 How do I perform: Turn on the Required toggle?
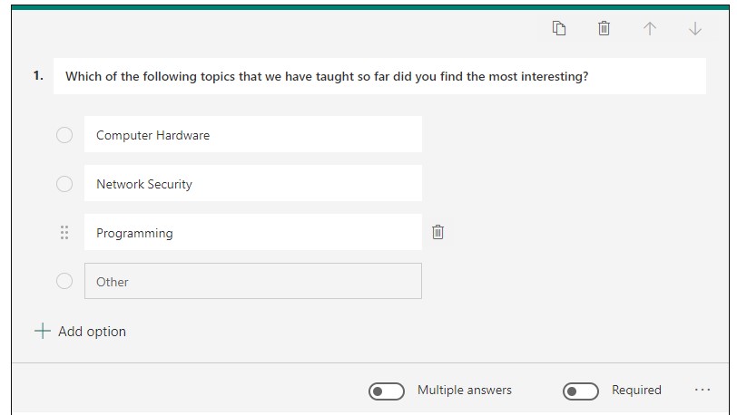(x=581, y=391)
